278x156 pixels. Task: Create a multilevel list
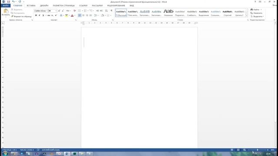91,11
